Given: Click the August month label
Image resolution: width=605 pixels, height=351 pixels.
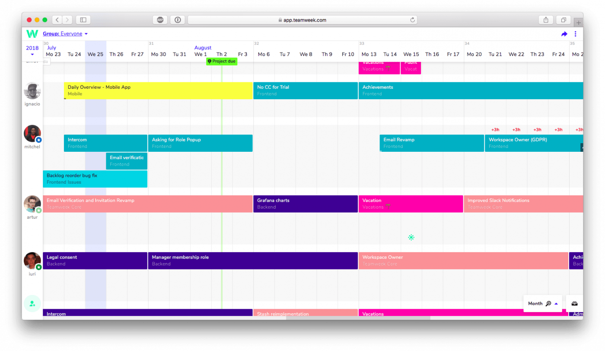Looking at the screenshot, I should coord(203,48).
